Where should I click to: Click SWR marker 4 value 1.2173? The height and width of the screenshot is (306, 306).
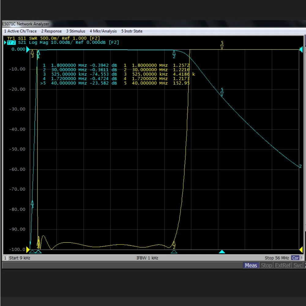tap(181, 79)
